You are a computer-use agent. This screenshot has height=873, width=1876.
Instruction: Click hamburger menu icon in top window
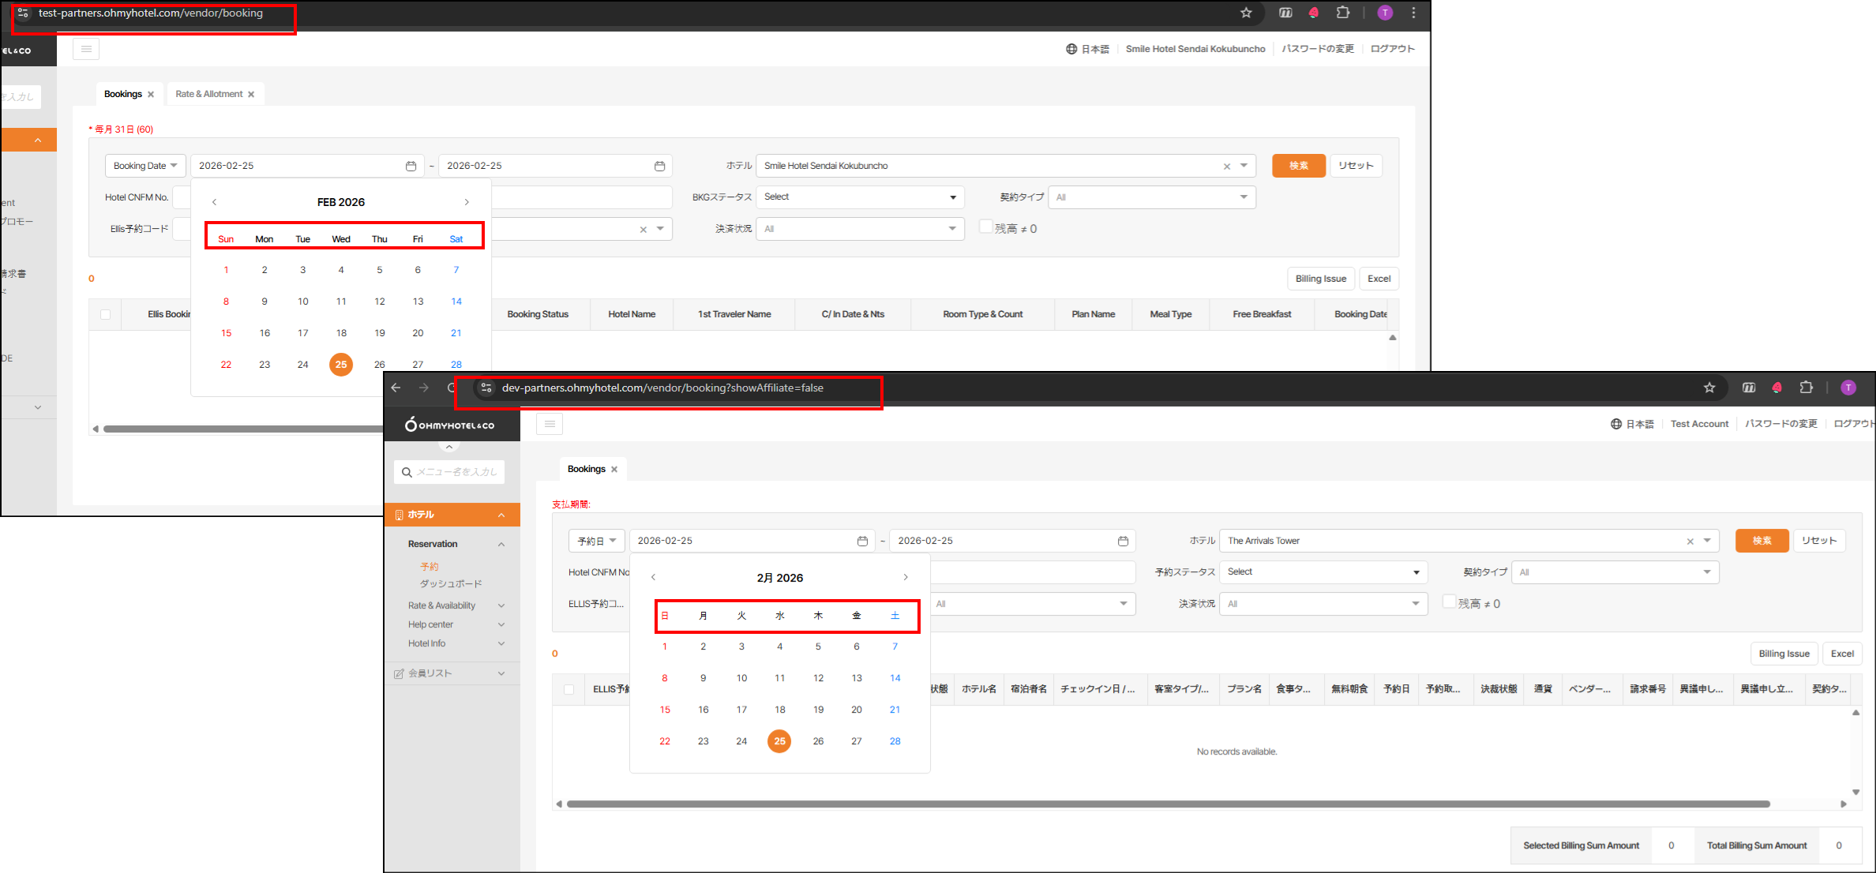click(x=86, y=49)
